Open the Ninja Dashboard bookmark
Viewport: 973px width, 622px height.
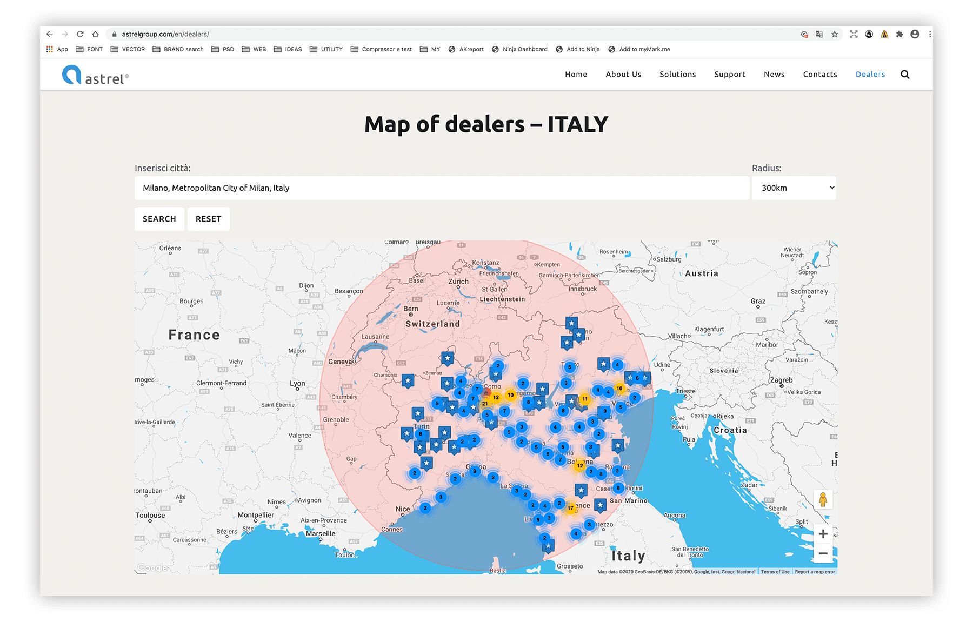[519, 49]
